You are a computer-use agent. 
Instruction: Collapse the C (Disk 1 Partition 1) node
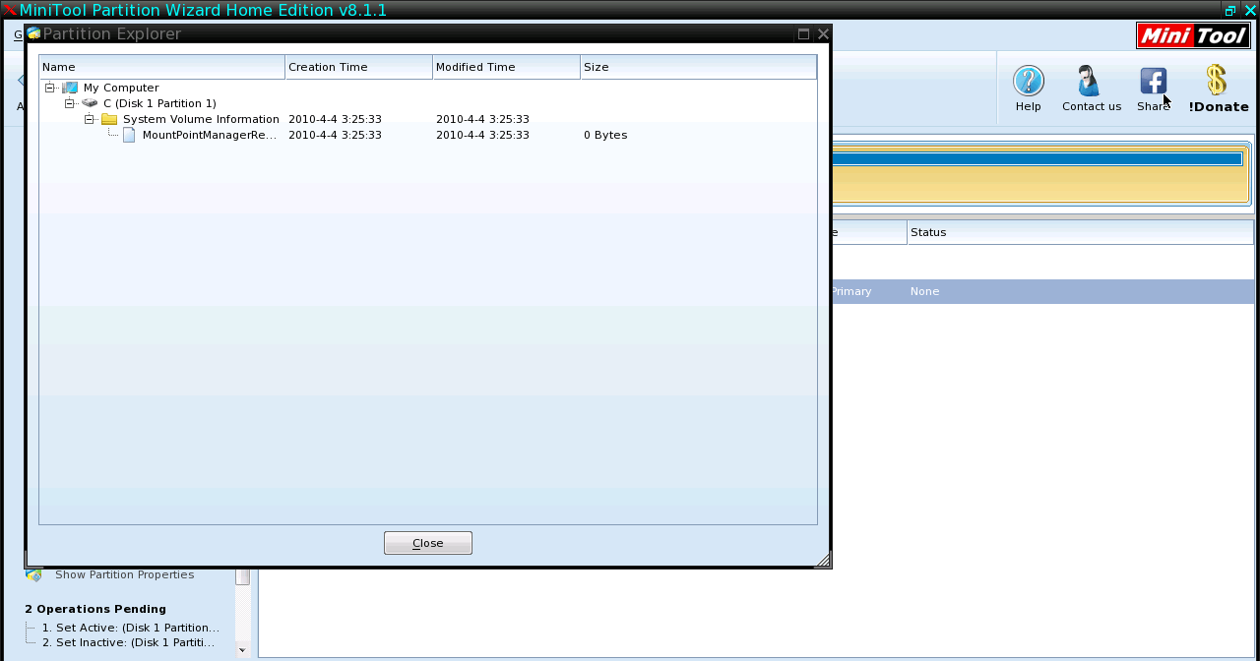click(70, 103)
